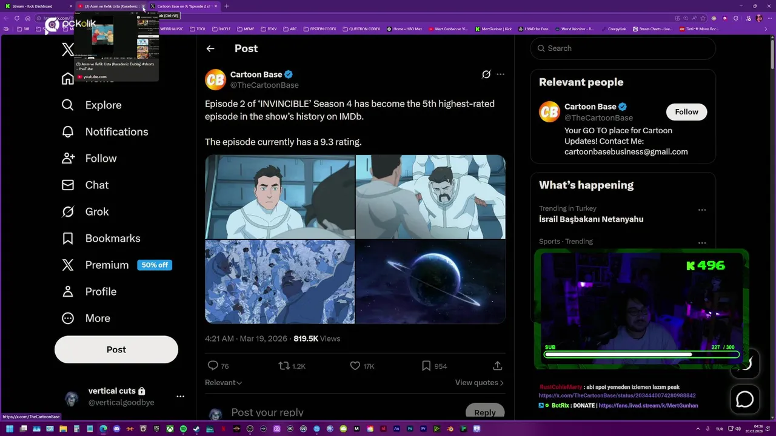776x436 pixels.
Task: Click the Reply button
Action: pyautogui.click(x=484, y=412)
